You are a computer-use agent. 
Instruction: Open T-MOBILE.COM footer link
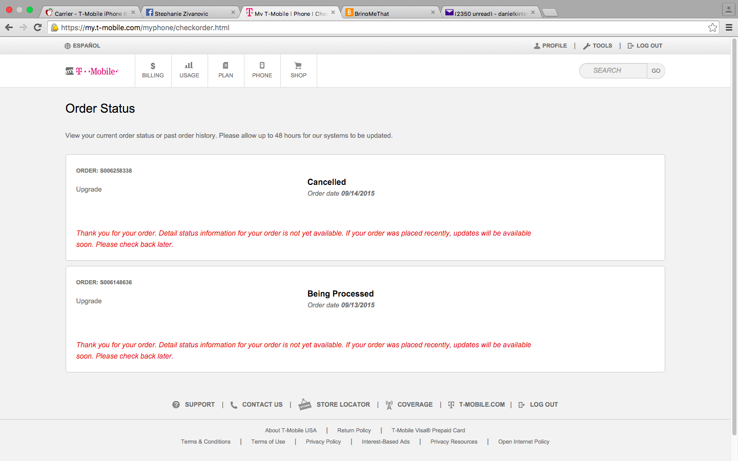(482, 405)
